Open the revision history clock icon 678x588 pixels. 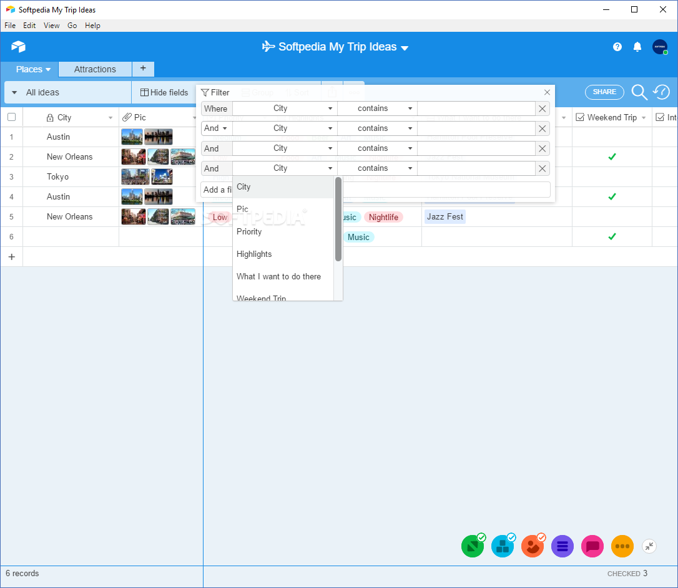(662, 92)
